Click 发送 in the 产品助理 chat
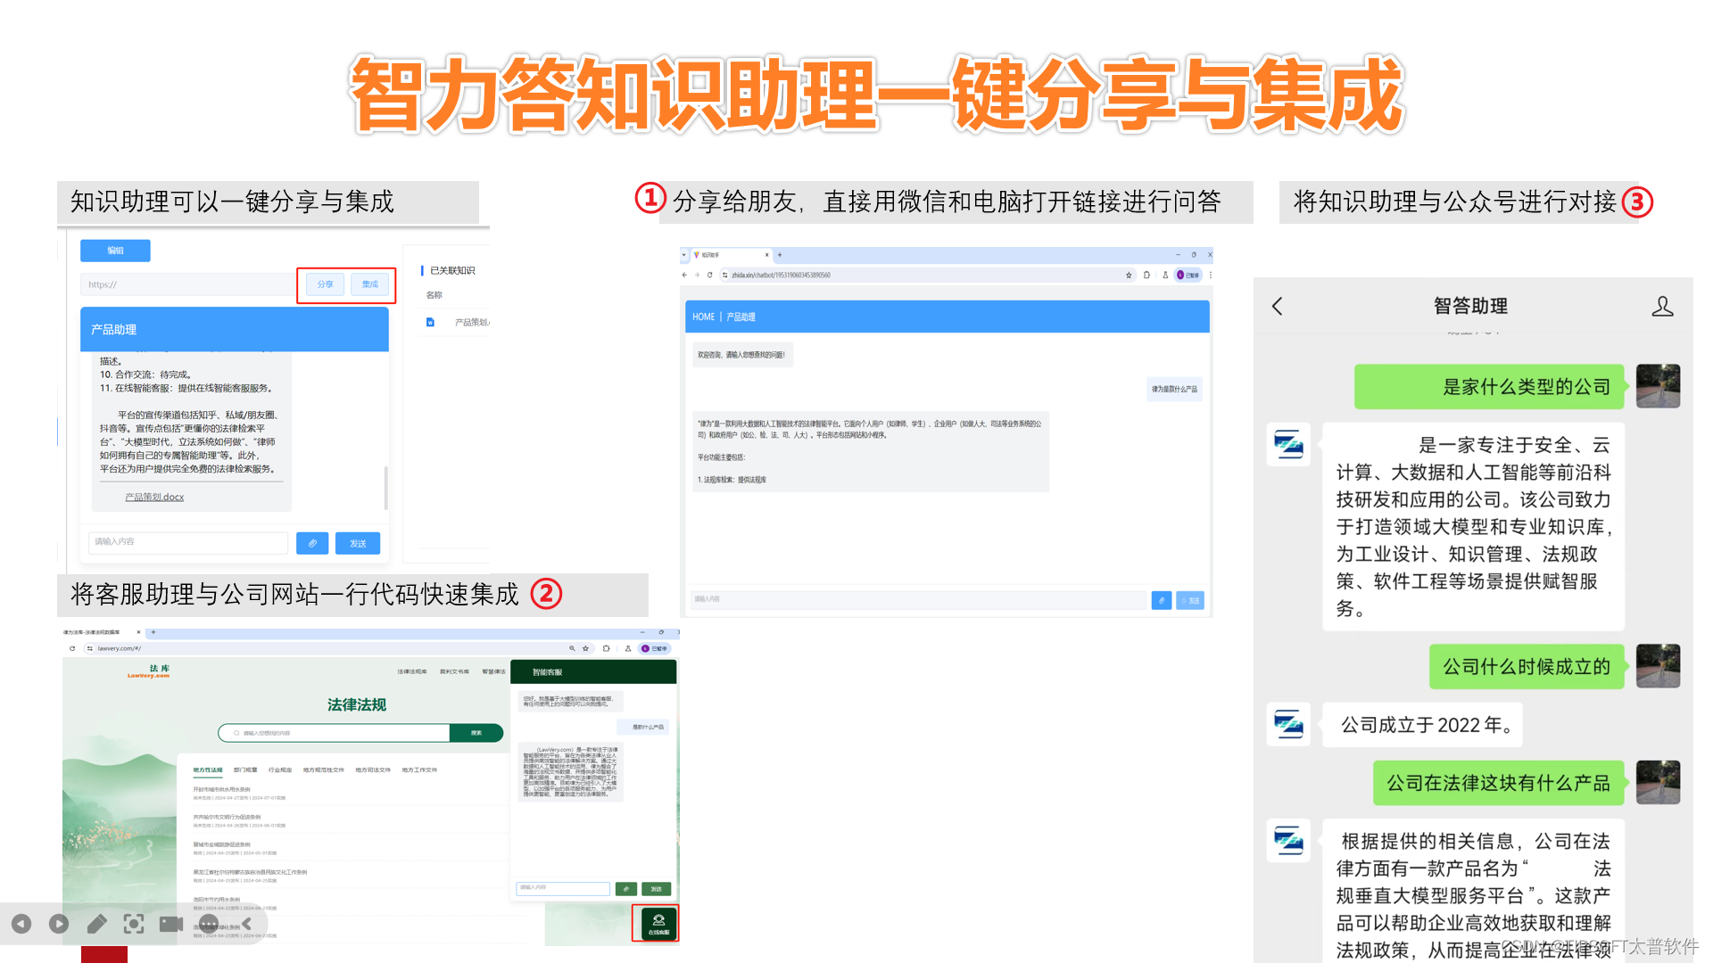Screen dimensions: 1713x963 coord(358,543)
